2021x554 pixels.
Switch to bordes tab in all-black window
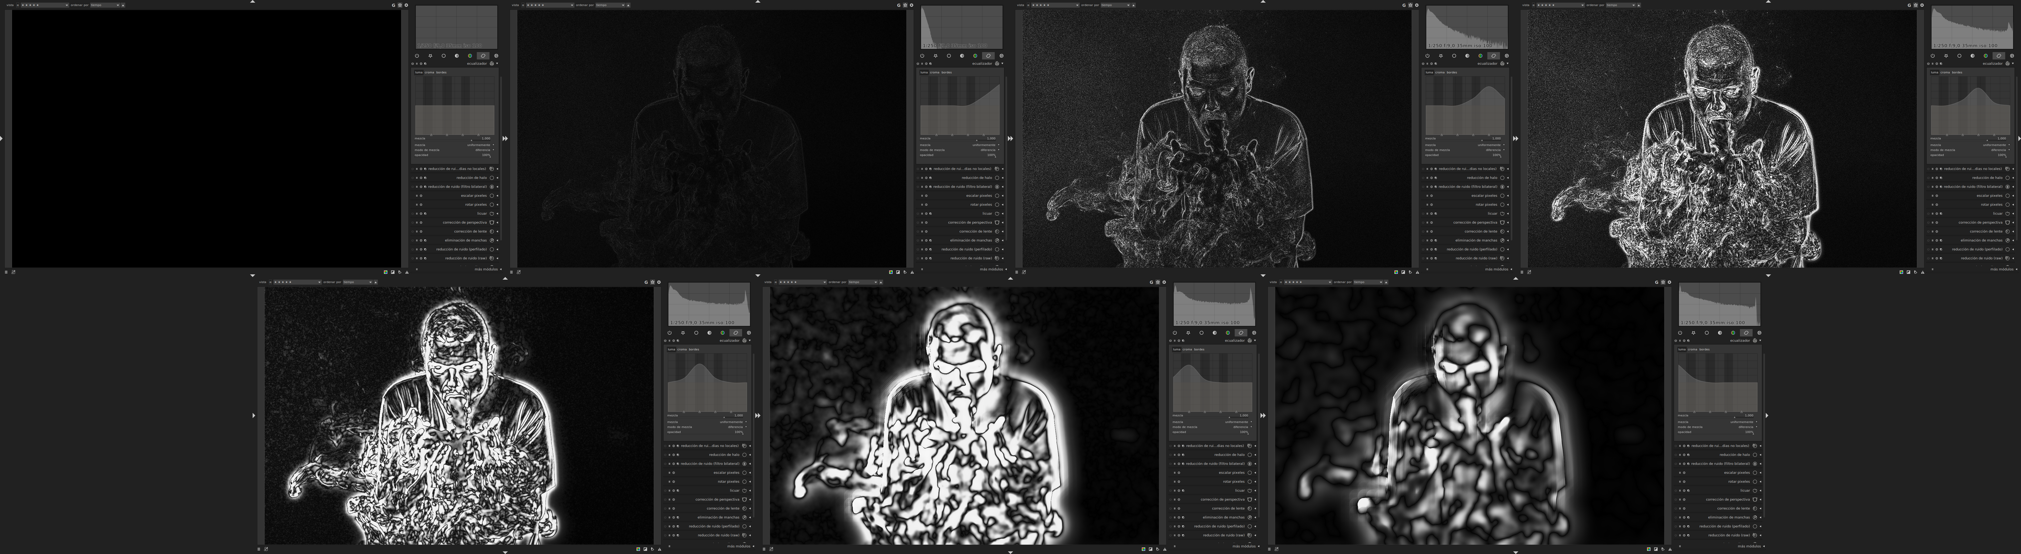coord(442,72)
